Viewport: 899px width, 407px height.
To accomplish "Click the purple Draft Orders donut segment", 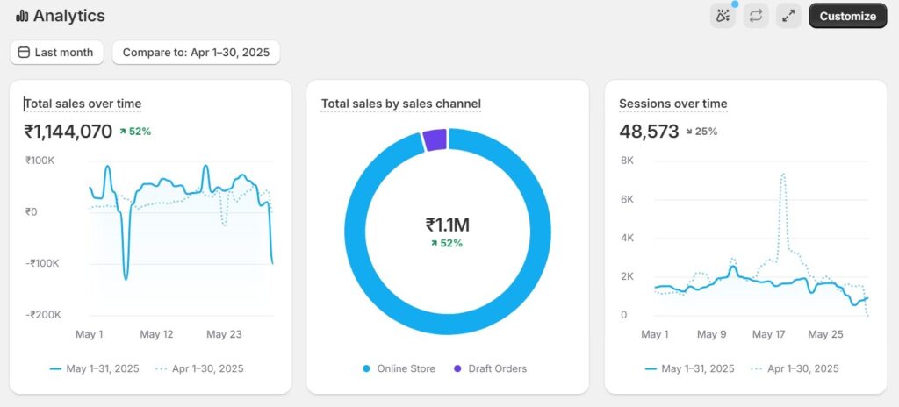I will (x=435, y=139).
